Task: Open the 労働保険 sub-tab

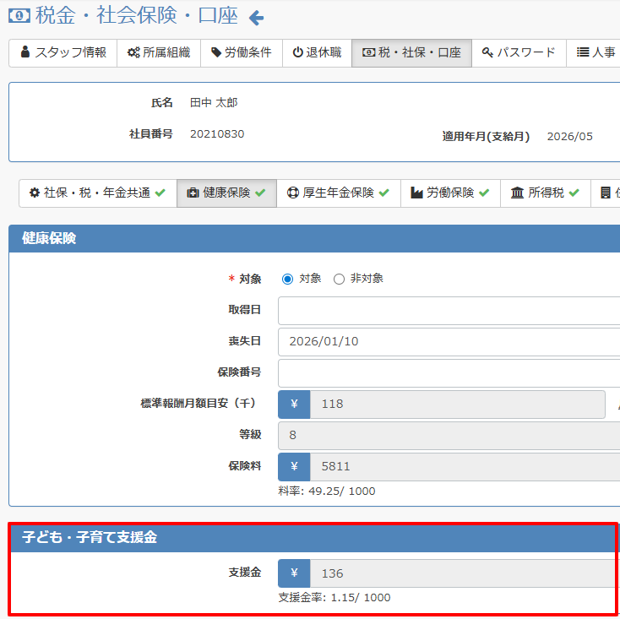Action: click(449, 193)
